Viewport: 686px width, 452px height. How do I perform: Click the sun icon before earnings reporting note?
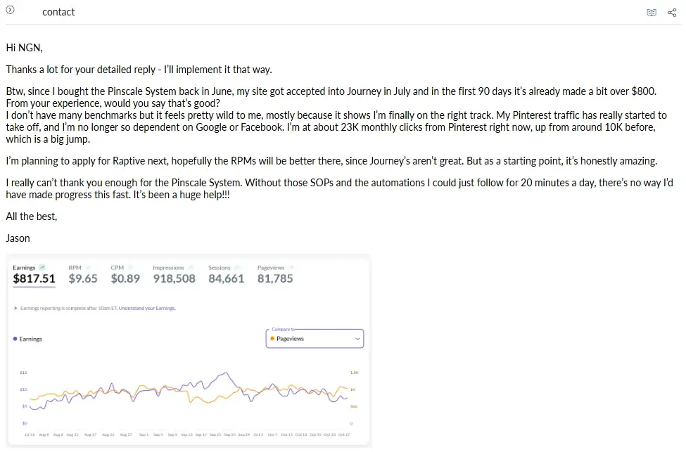(15, 308)
